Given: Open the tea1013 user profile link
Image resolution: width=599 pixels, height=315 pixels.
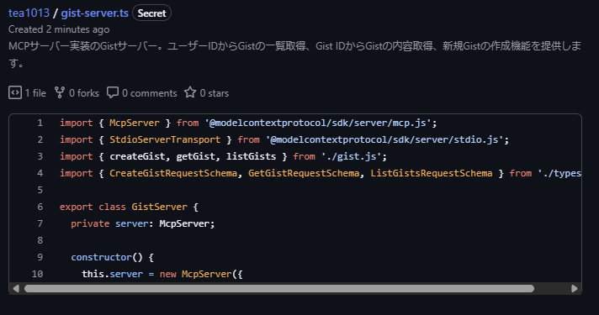Looking at the screenshot, I should (x=29, y=13).
